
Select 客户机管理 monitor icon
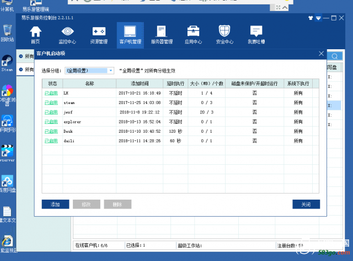(x=130, y=35)
